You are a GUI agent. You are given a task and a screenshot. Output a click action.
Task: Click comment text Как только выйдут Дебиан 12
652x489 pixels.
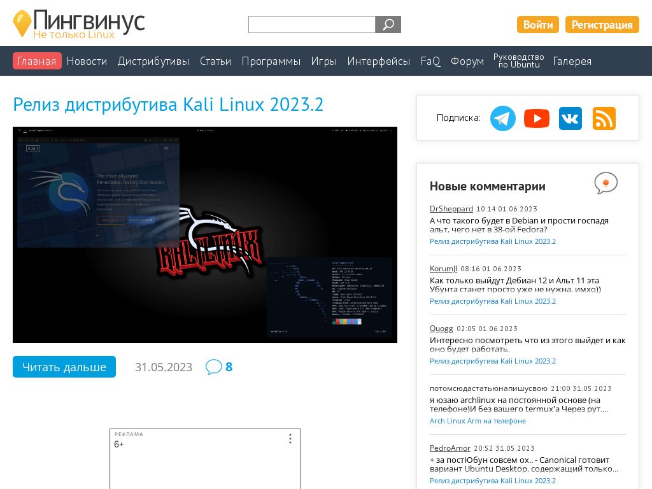tap(515, 285)
